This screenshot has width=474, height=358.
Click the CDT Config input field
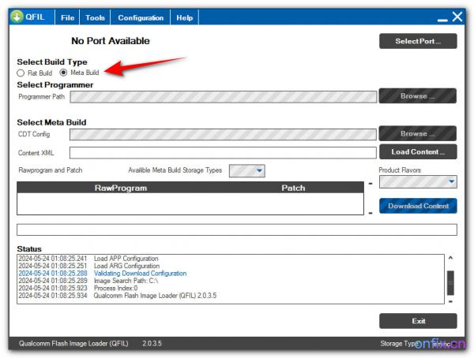223,134
